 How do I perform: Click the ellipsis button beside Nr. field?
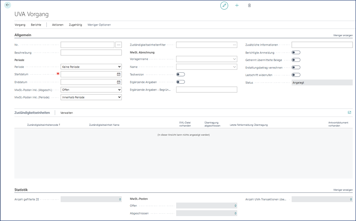(119, 45)
